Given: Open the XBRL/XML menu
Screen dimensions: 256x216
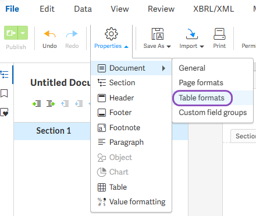Looking at the screenshot, I should pos(214,9).
